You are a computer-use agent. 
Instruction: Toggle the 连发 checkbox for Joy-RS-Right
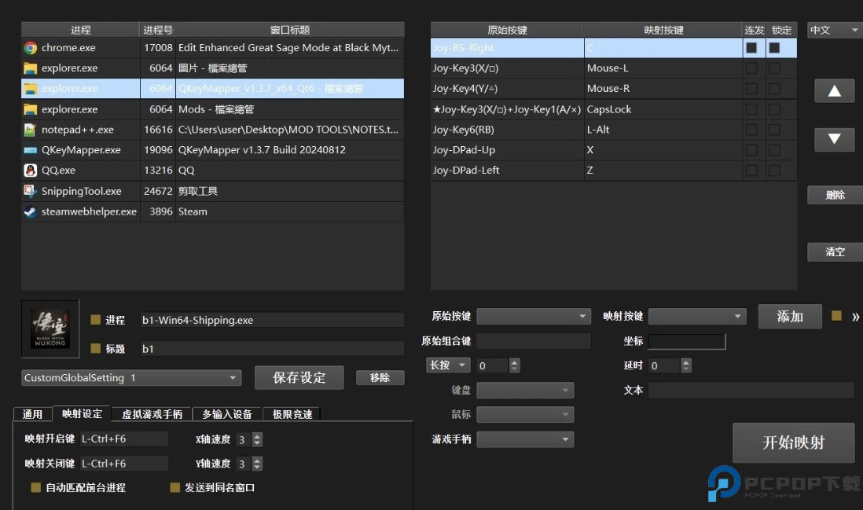point(751,48)
